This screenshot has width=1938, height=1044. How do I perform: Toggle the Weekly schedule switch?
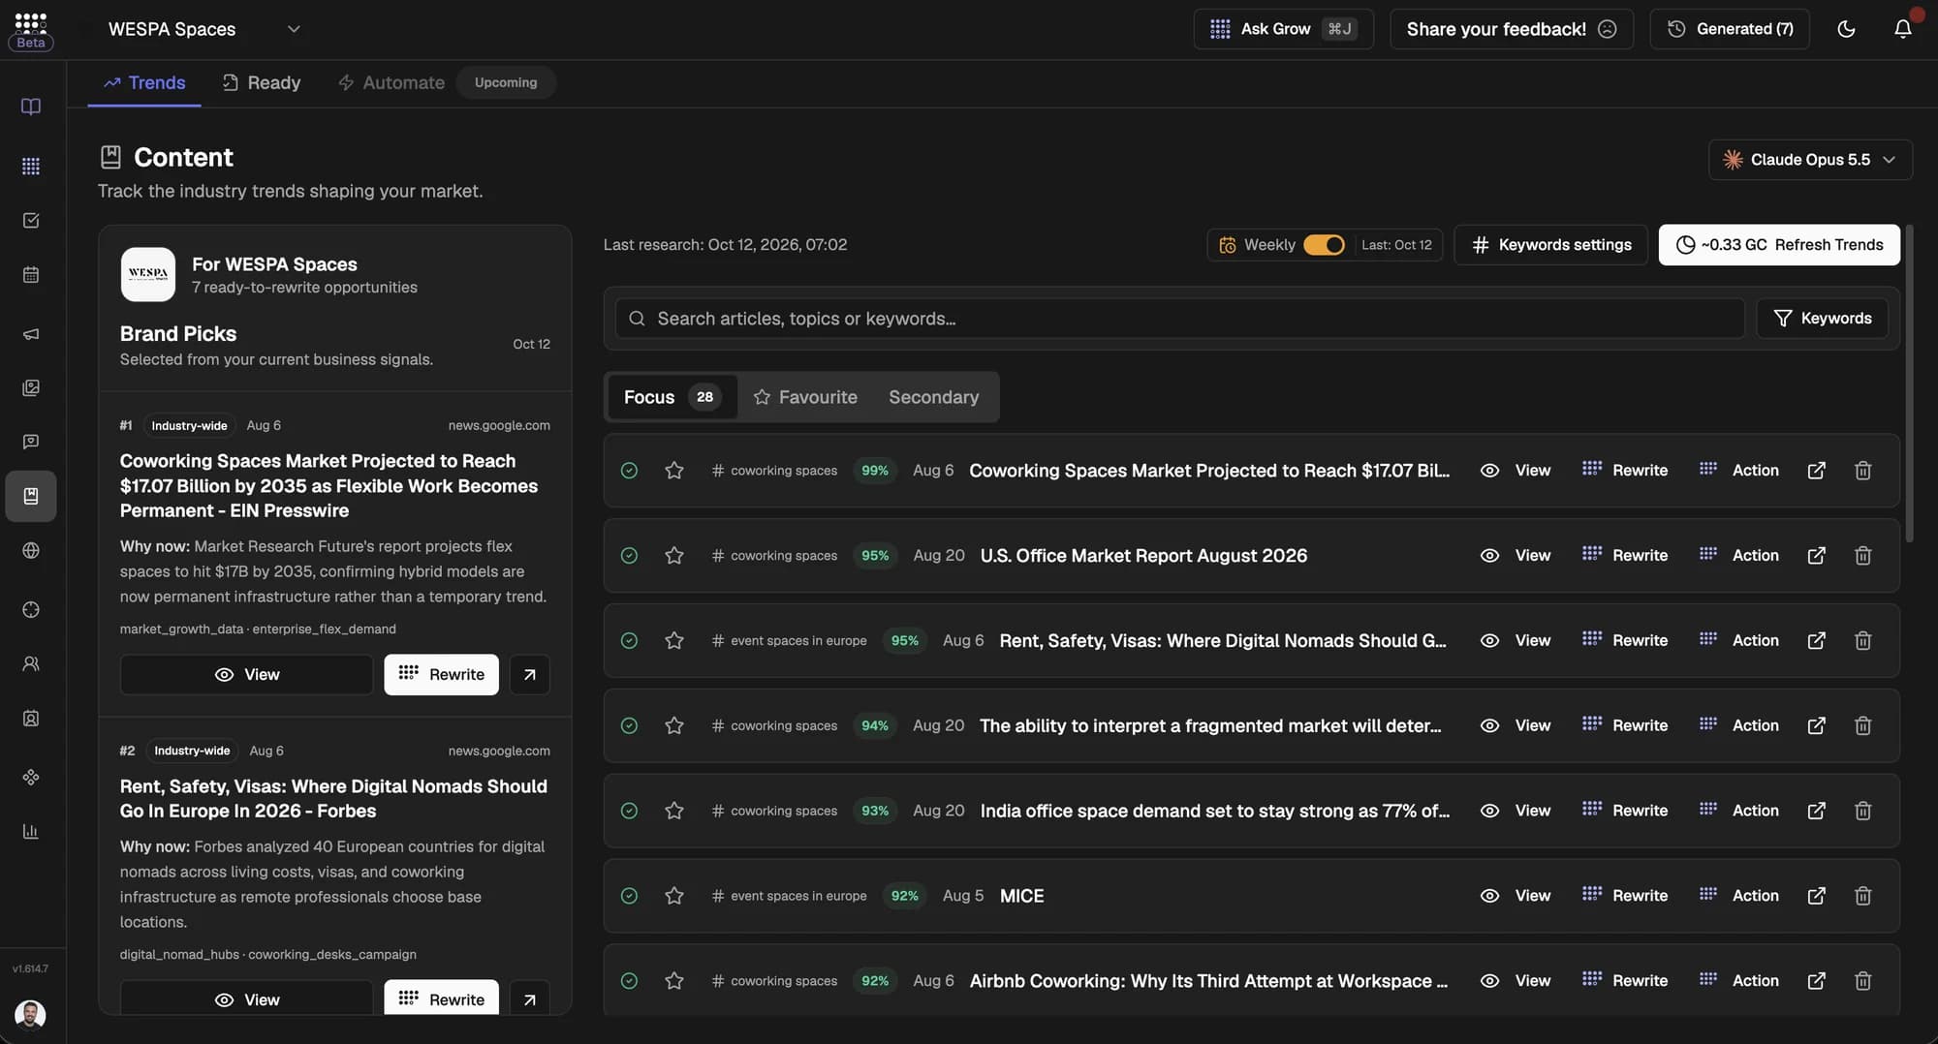tap(1324, 245)
